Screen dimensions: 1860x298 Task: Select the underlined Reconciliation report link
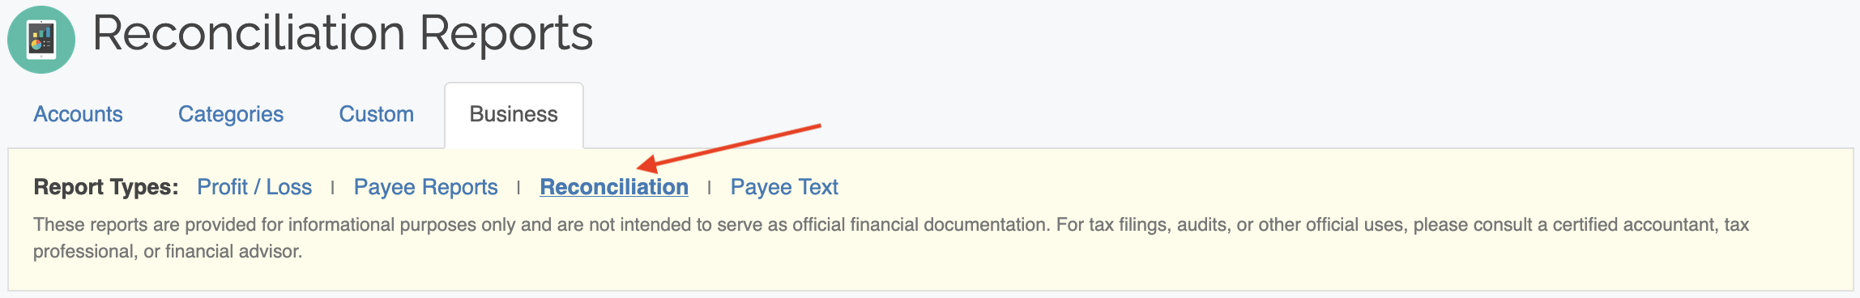pos(614,187)
